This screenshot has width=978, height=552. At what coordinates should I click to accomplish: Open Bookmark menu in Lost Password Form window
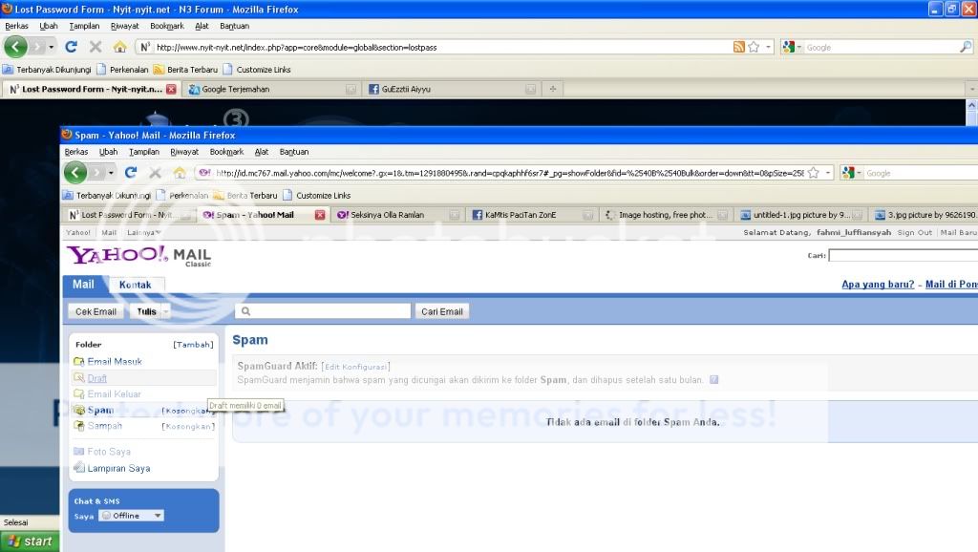tap(167, 26)
